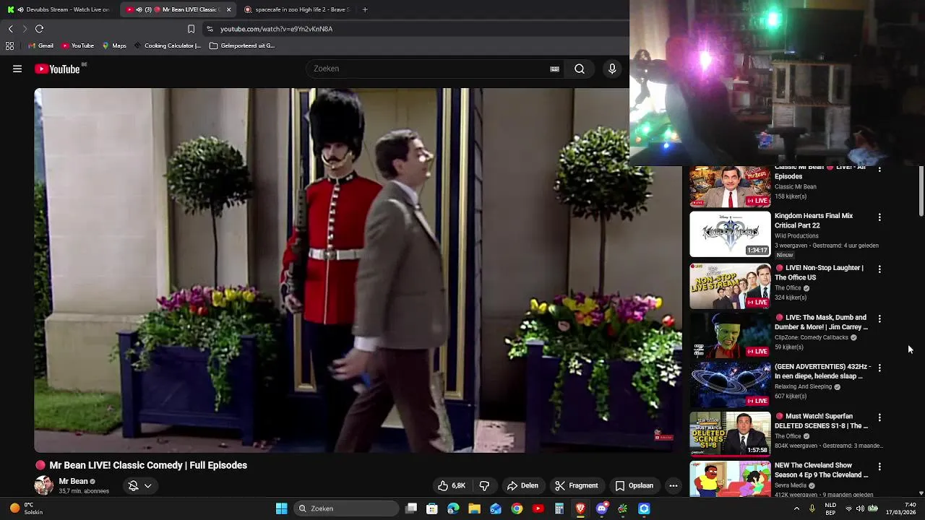
Task: Show hidden system tray icons
Action: pos(796,508)
